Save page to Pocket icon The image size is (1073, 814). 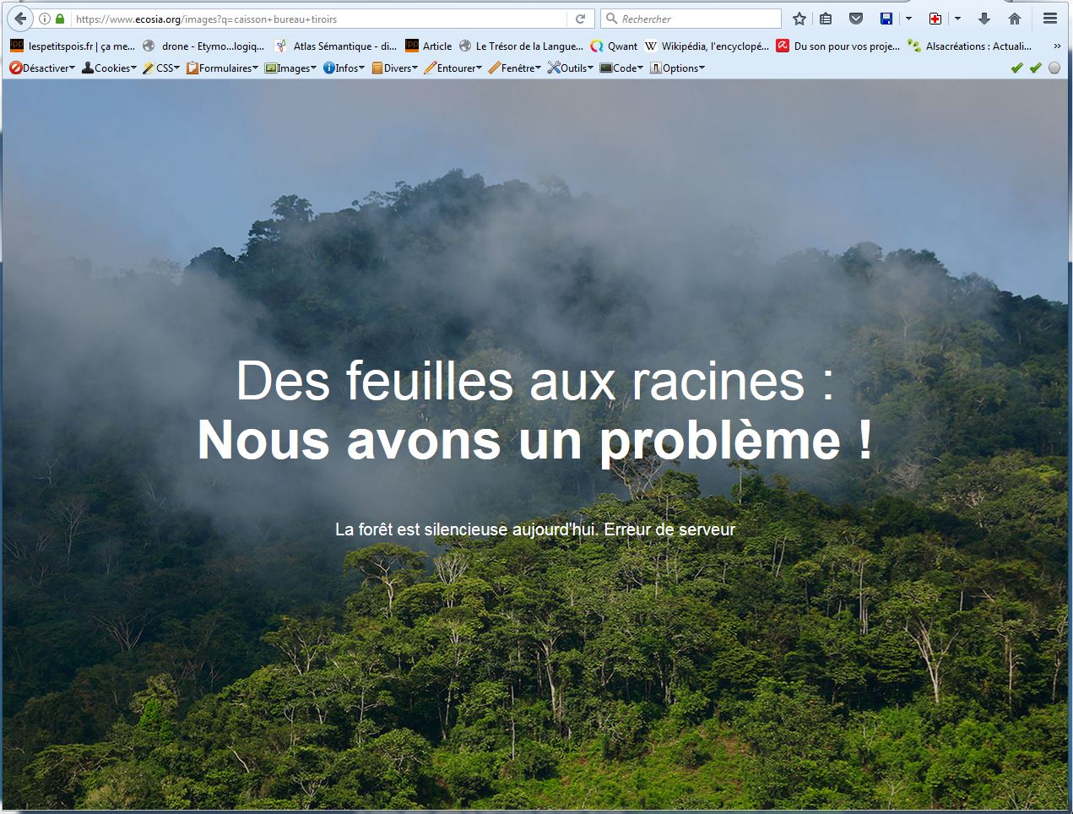pyautogui.click(x=855, y=19)
